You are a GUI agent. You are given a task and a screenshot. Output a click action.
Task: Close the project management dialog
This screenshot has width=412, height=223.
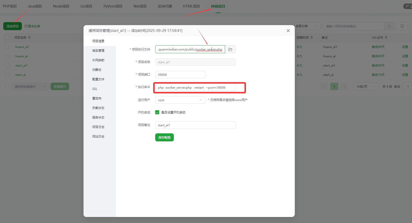click(288, 31)
